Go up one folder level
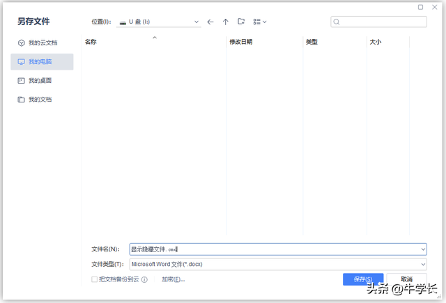The image size is (446, 303). [225, 22]
